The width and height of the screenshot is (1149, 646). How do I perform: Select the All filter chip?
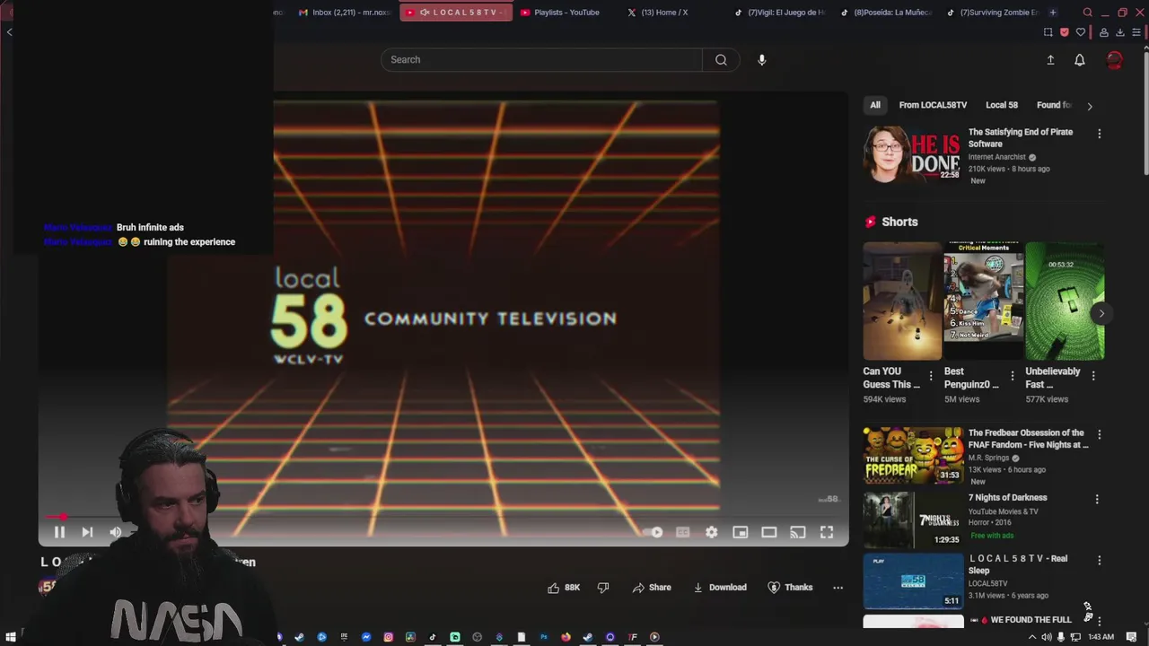(x=875, y=105)
